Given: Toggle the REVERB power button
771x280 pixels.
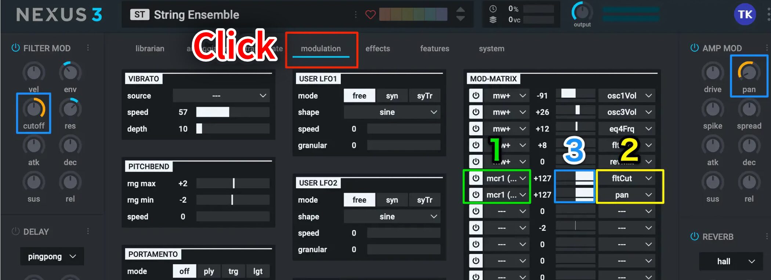Looking at the screenshot, I should coord(694,236).
